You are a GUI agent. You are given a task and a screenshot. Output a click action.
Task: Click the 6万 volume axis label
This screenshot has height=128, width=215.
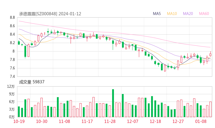point(12,102)
